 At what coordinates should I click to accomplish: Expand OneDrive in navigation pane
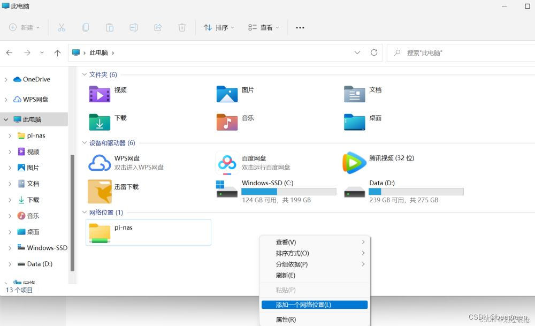[x=6, y=80]
